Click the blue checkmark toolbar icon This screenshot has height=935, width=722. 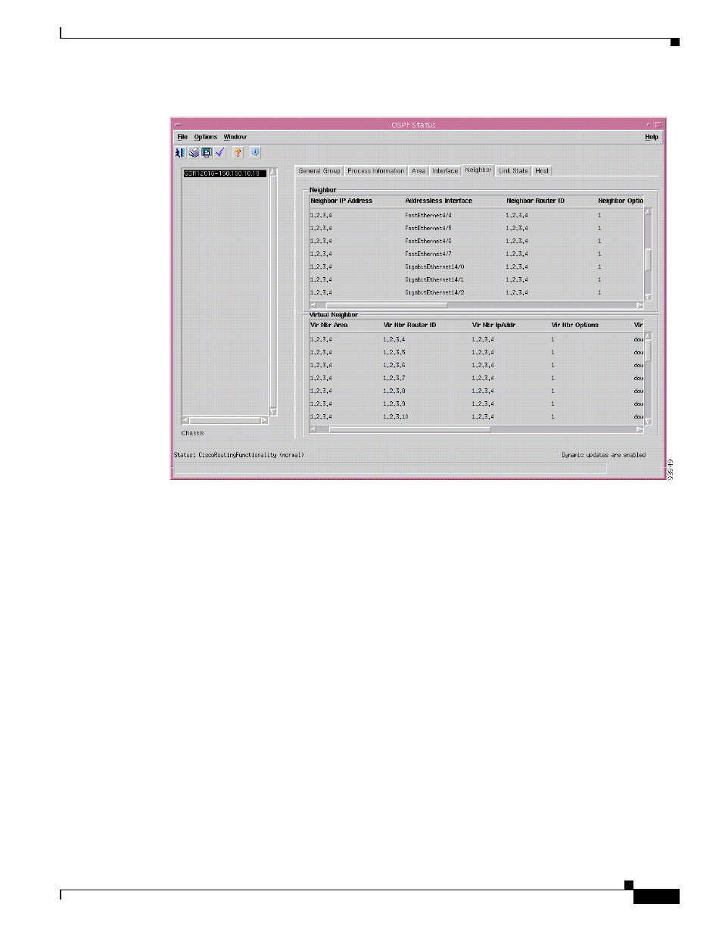[219, 152]
